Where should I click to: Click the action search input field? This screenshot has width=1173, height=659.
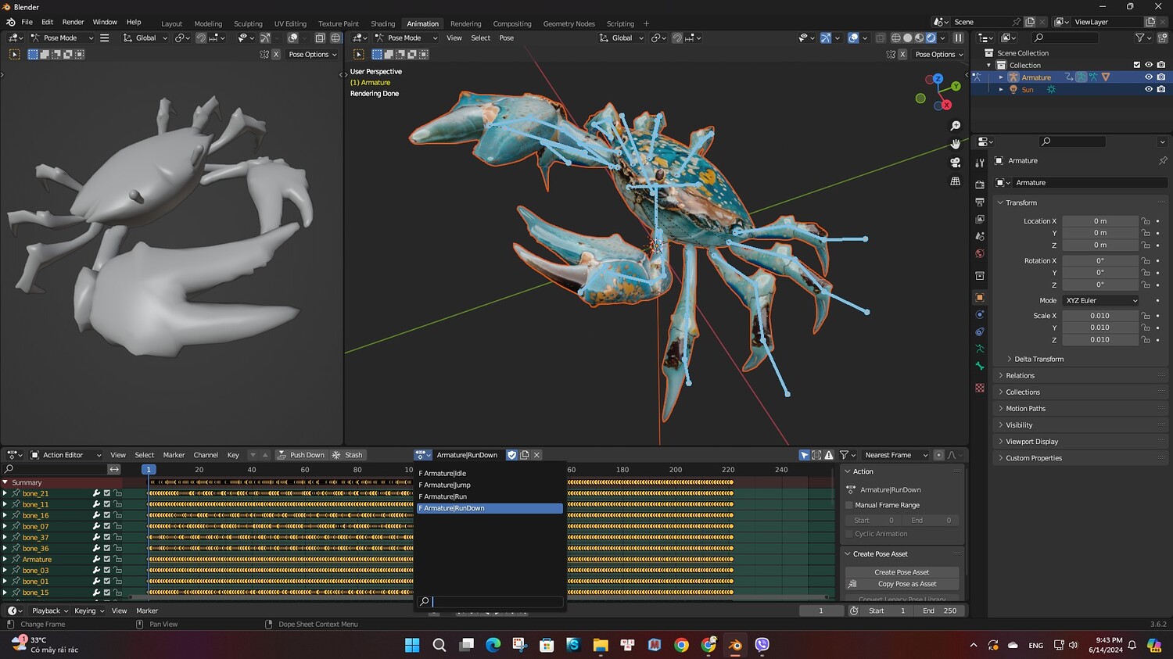pyautogui.click(x=497, y=602)
